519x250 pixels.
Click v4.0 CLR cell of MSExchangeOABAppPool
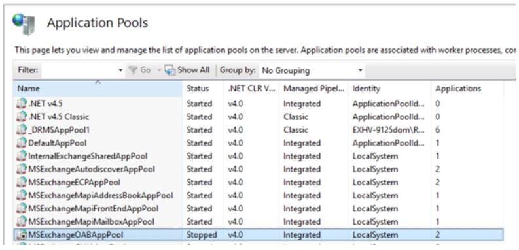(236, 235)
